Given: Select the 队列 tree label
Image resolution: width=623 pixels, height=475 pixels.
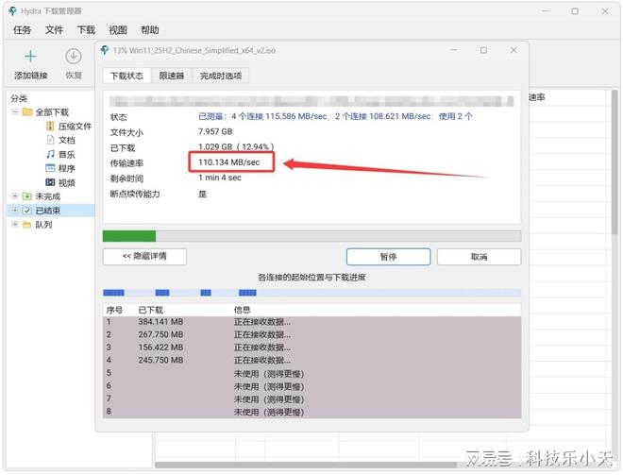Looking at the screenshot, I should (x=43, y=225).
